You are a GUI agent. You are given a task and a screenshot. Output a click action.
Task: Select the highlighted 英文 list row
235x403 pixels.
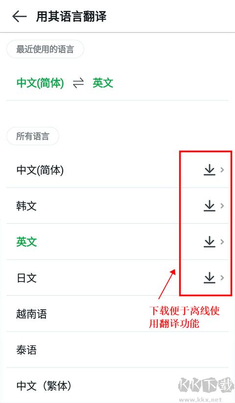click(117, 242)
